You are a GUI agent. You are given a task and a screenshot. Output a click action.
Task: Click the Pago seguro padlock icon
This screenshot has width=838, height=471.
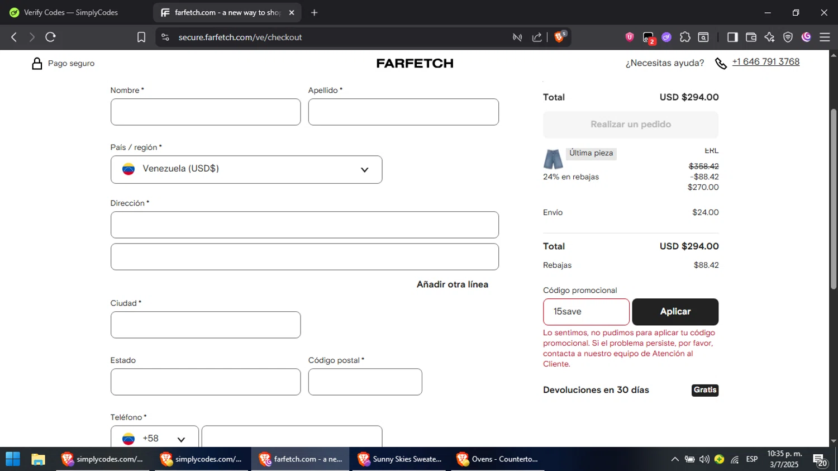[x=37, y=63]
